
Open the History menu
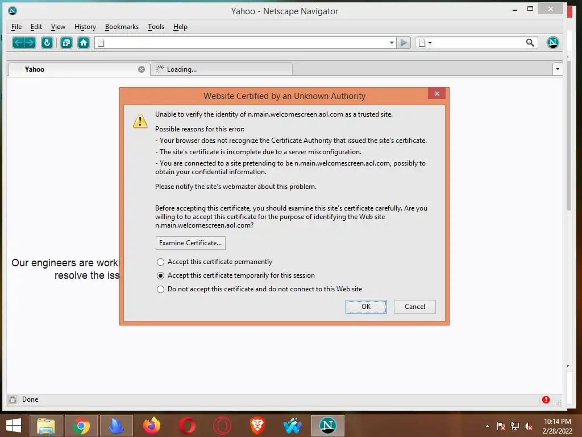click(85, 27)
